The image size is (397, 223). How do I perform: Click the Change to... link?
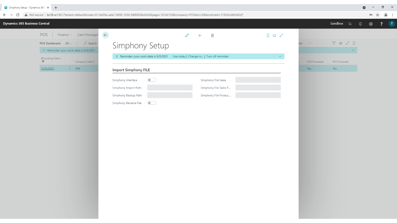pyautogui.click(x=196, y=56)
